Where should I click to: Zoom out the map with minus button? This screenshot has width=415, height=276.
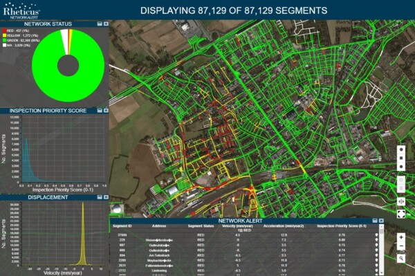click(401, 246)
